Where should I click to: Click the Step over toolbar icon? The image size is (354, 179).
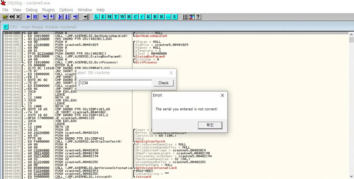coord(52,17)
